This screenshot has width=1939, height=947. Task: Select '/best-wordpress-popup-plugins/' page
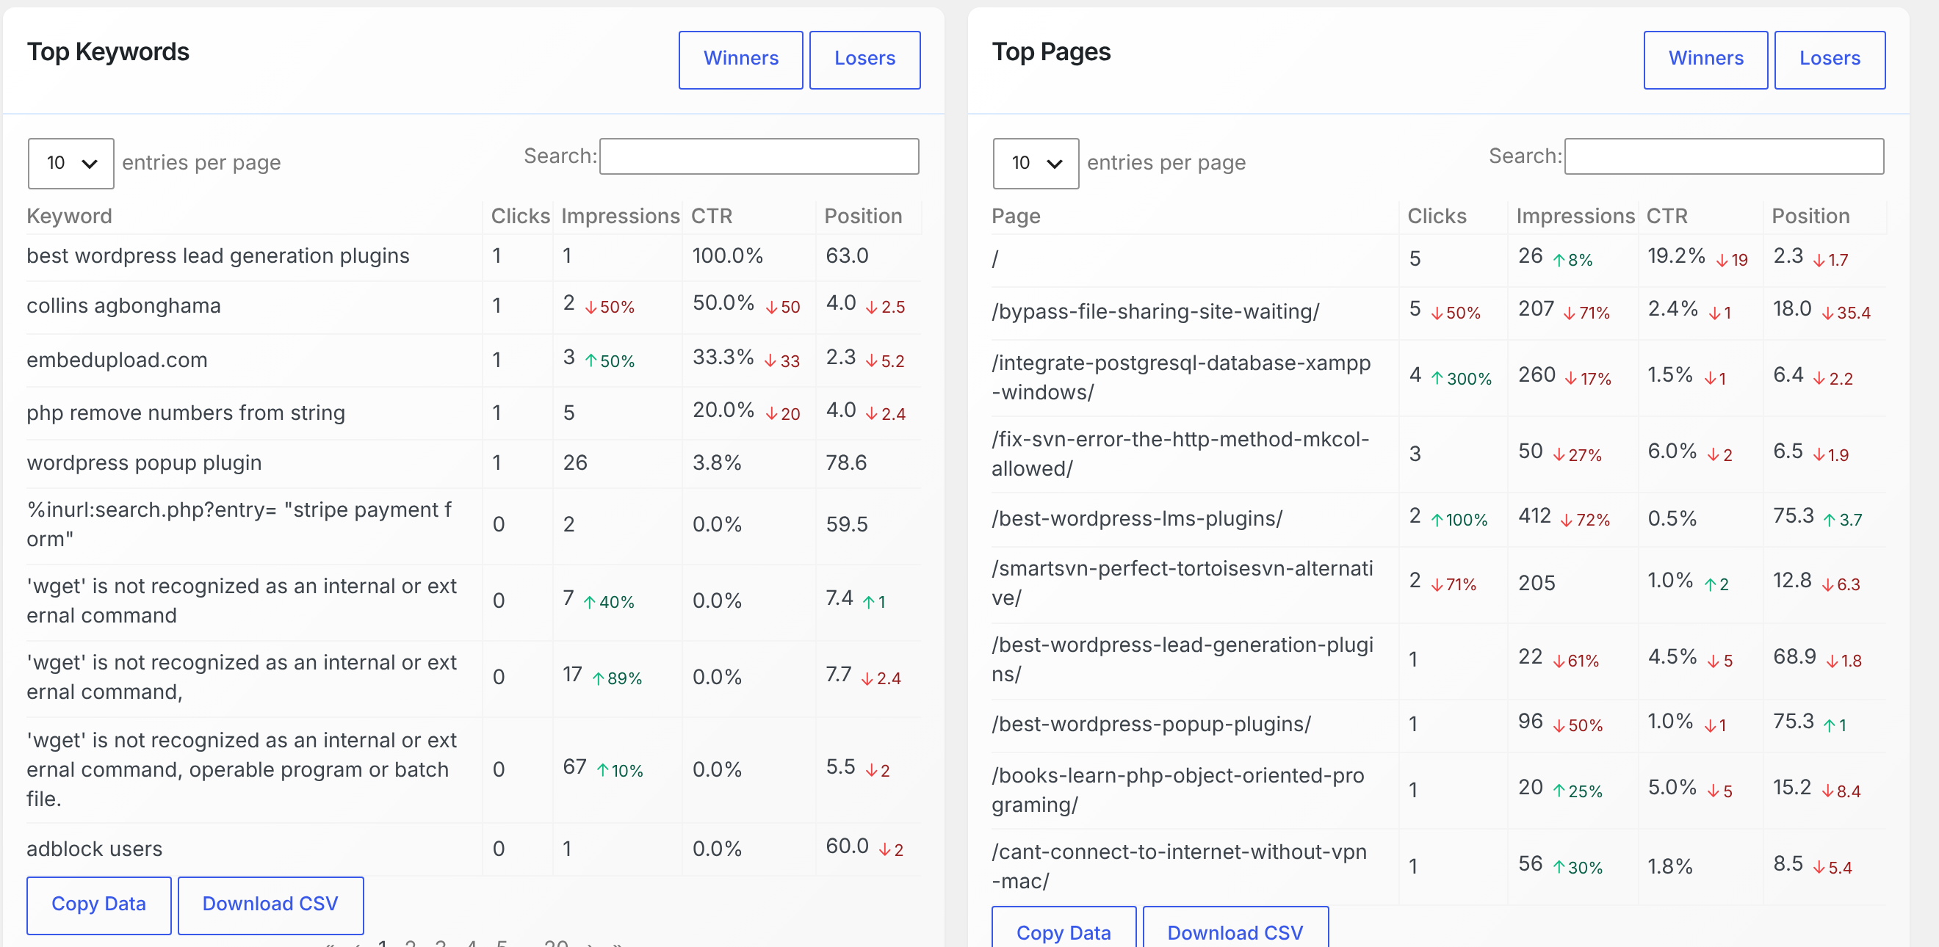(x=1151, y=725)
